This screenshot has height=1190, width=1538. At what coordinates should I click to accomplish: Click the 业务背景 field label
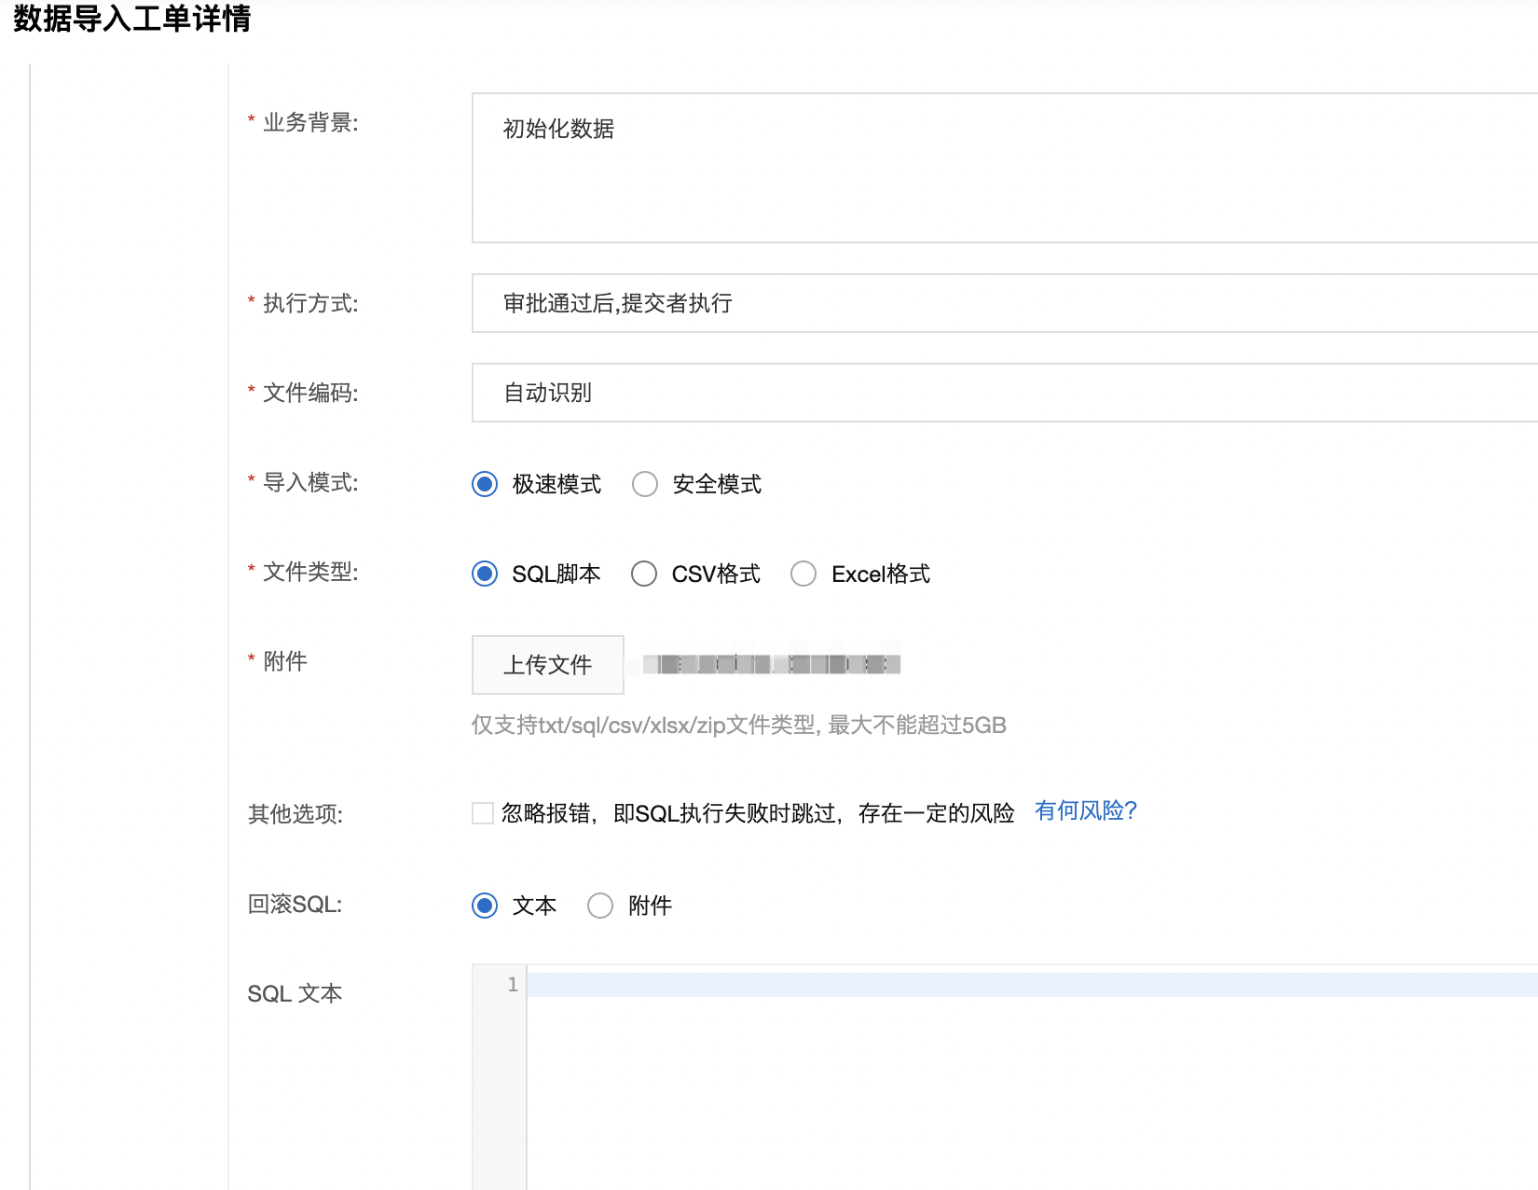[310, 122]
